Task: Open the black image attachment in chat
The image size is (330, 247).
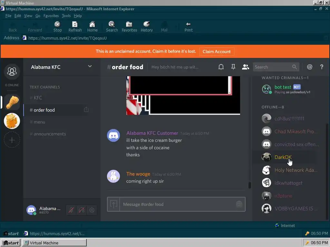Action: tap(183, 95)
